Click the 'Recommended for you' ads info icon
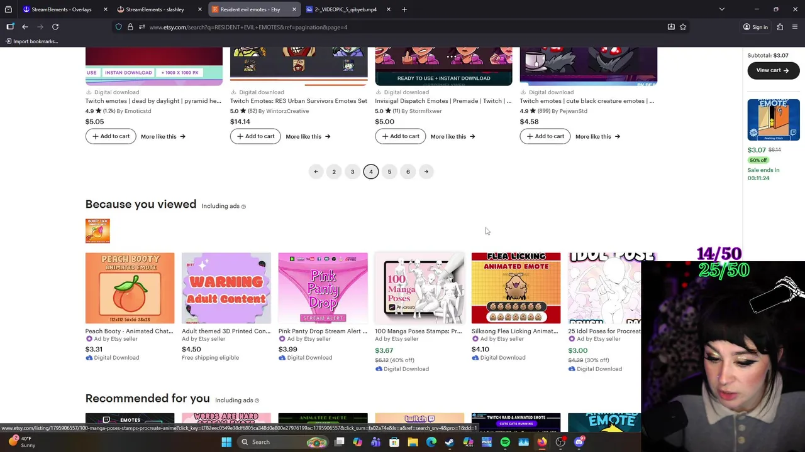This screenshot has width=805, height=452. point(257,401)
